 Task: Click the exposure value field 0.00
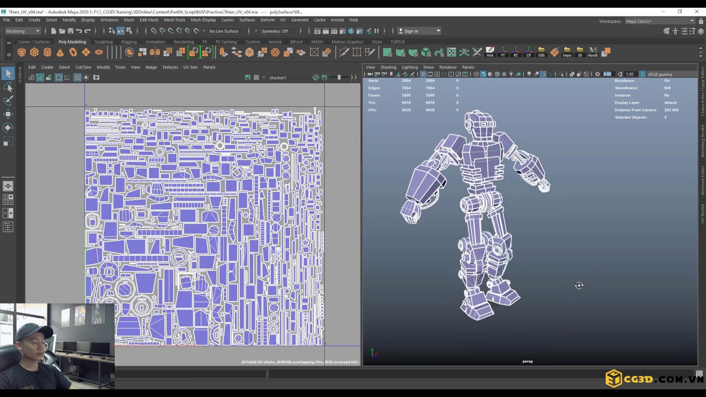pos(607,74)
